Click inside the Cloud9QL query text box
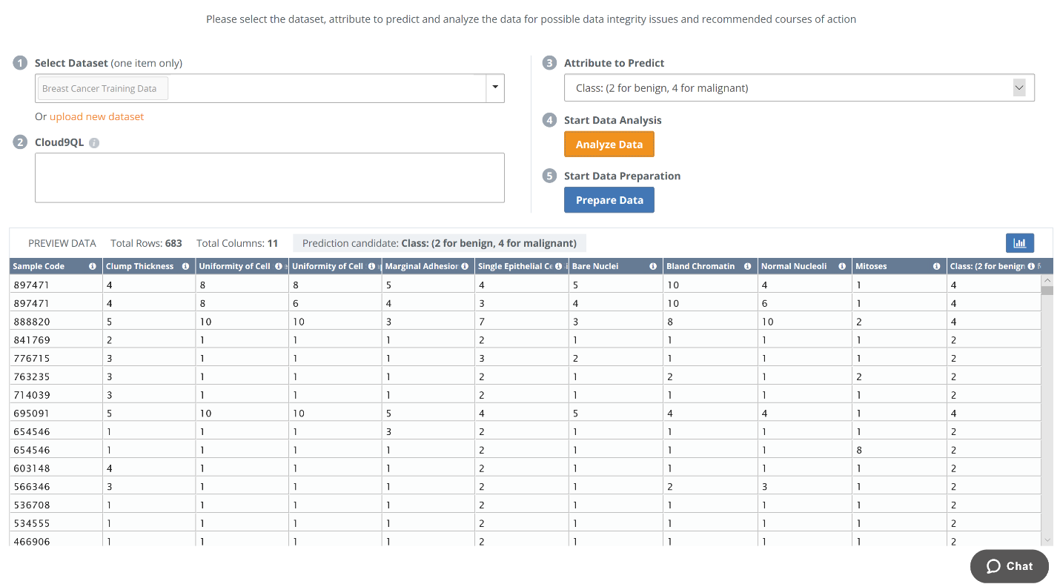The image size is (1060, 584). 269,178
